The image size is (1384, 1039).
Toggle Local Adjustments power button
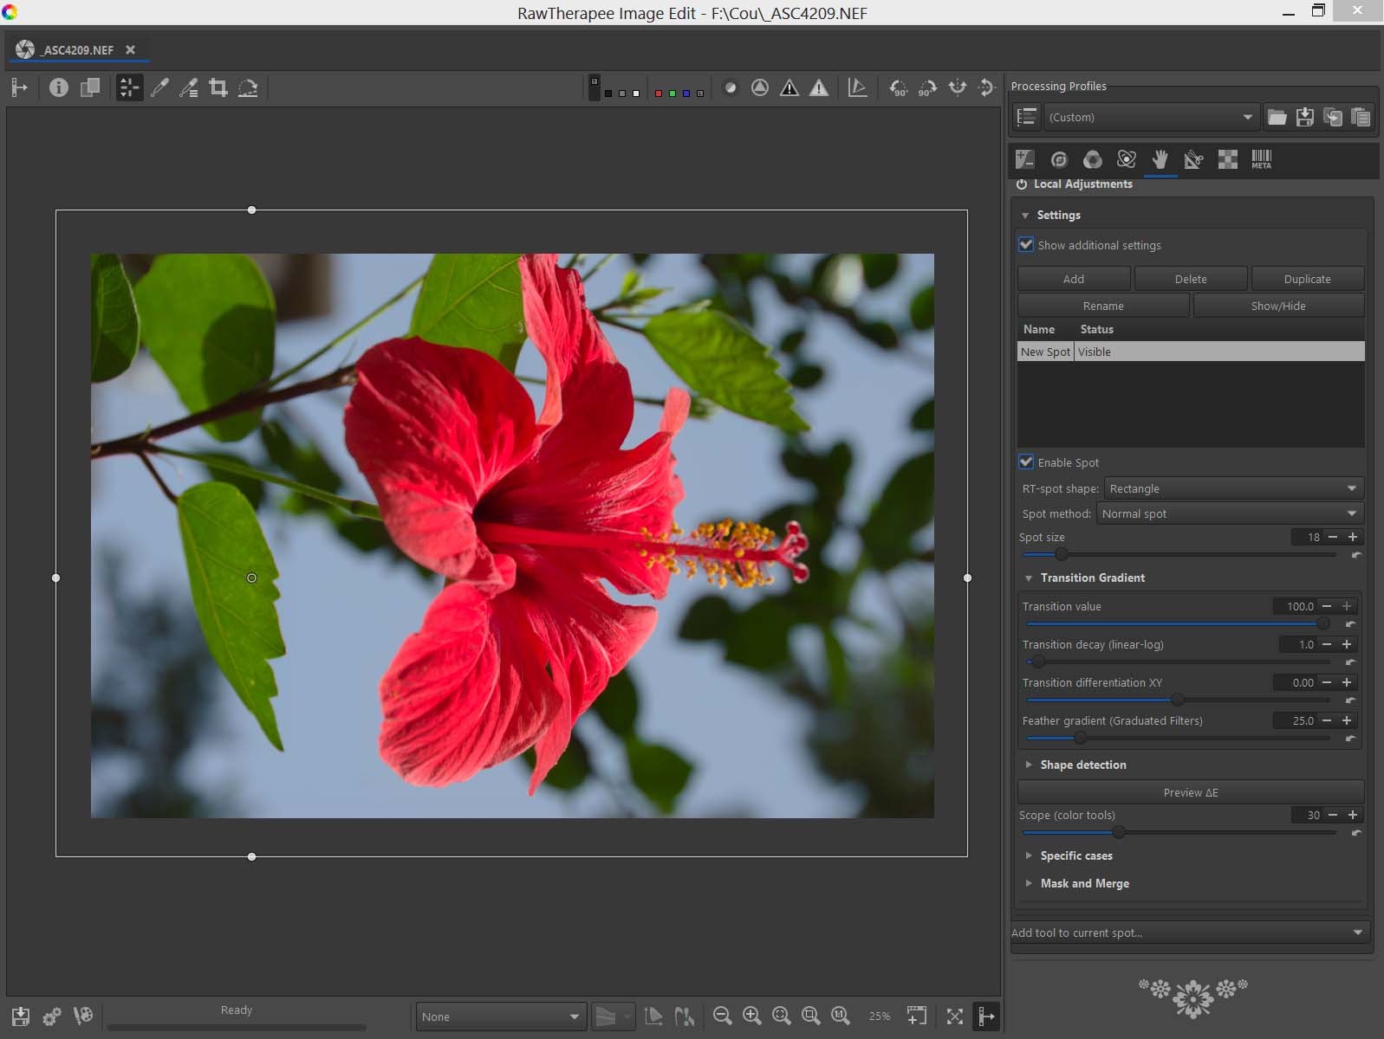pos(1022,184)
